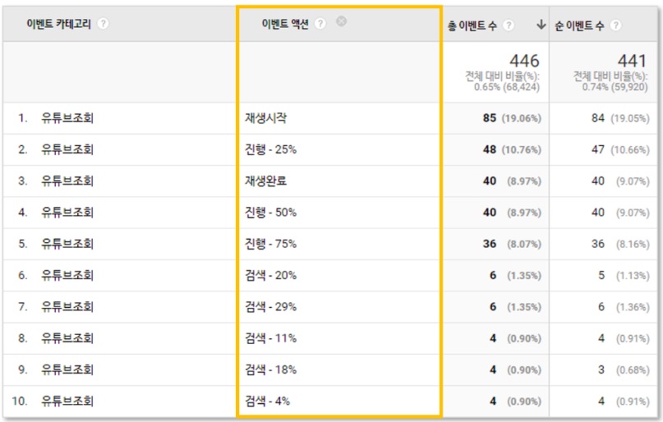Click the 5 (1.13%) unique events cell
Viewport: 663px width, 422px height.
624,275
